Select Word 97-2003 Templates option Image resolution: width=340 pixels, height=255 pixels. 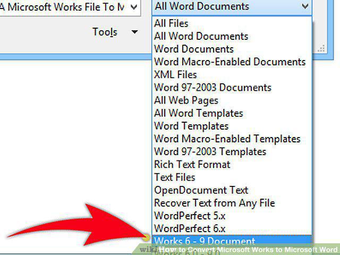[232, 151]
